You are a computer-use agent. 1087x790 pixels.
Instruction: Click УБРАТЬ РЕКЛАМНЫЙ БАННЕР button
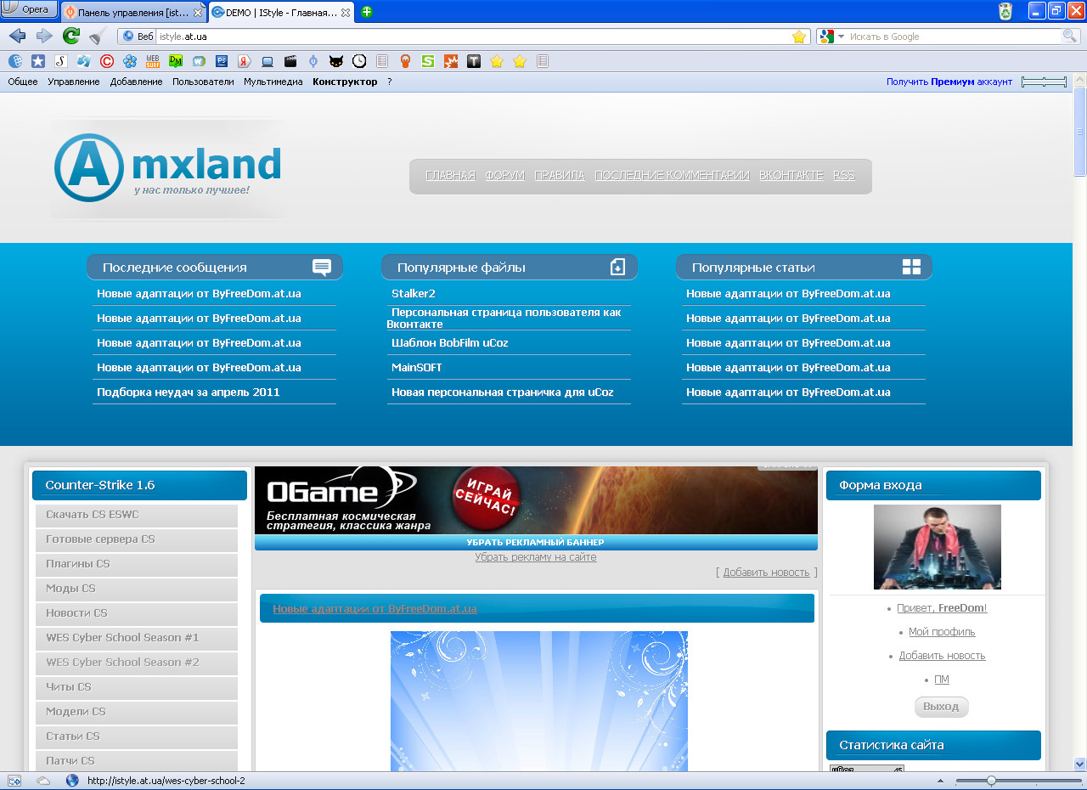pyautogui.click(x=536, y=542)
